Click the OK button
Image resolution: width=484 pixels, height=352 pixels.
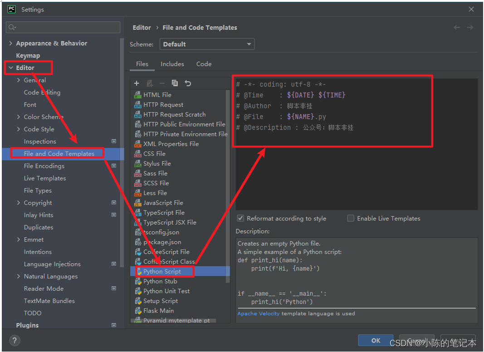[x=376, y=340]
